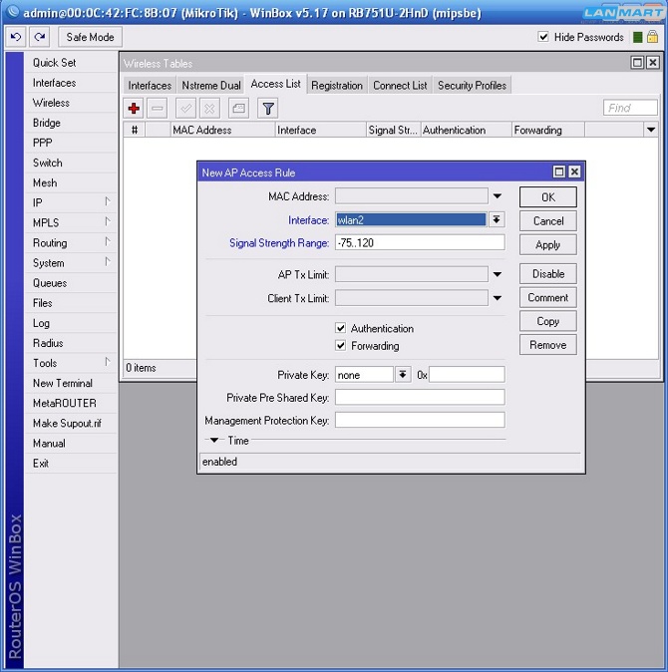
Task: Open the Connect List tab
Action: coord(400,86)
